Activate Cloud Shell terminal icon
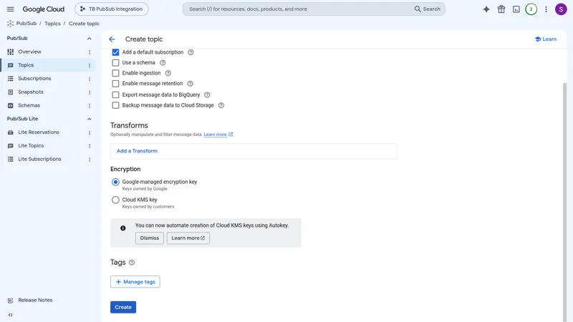Viewport: 573px width, 322px height. tap(516, 9)
